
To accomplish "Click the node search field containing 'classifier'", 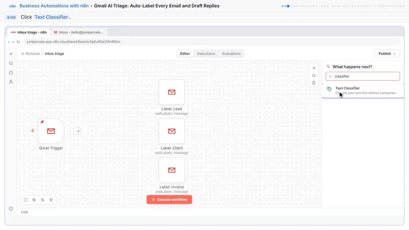I will (363, 76).
